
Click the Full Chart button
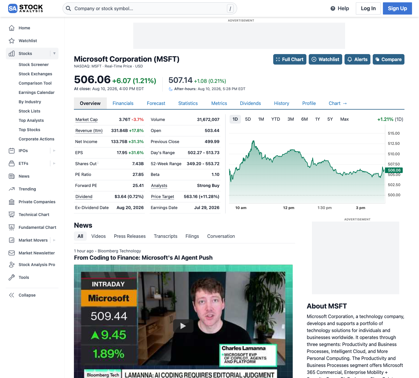coord(290,59)
